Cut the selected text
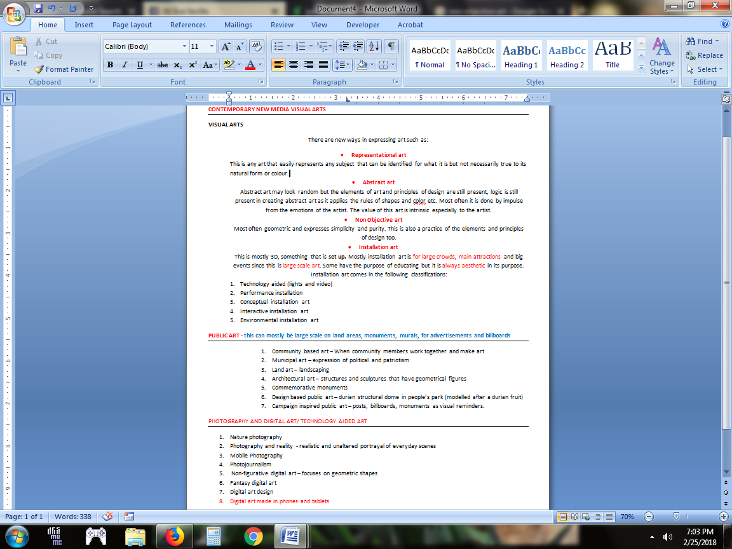 [x=46, y=41]
